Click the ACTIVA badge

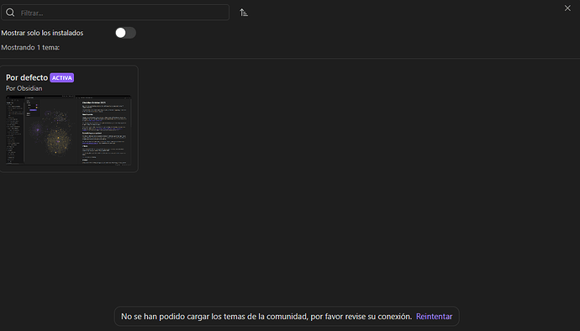tap(61, 77)
